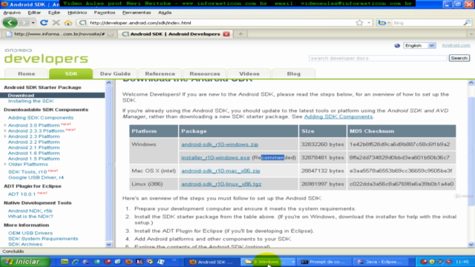The image size is (475, 267).
Task: Switch to Java - Eclipse taskbar window
Action: click(x=381, y=262)
